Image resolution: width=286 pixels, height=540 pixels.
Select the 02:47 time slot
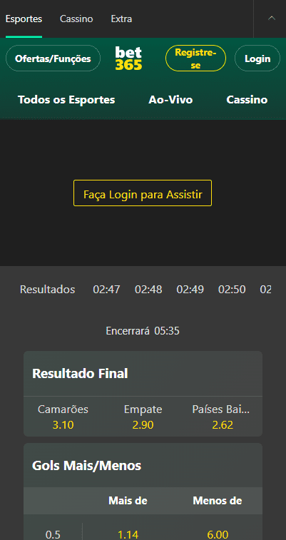(x=106, y=290)
